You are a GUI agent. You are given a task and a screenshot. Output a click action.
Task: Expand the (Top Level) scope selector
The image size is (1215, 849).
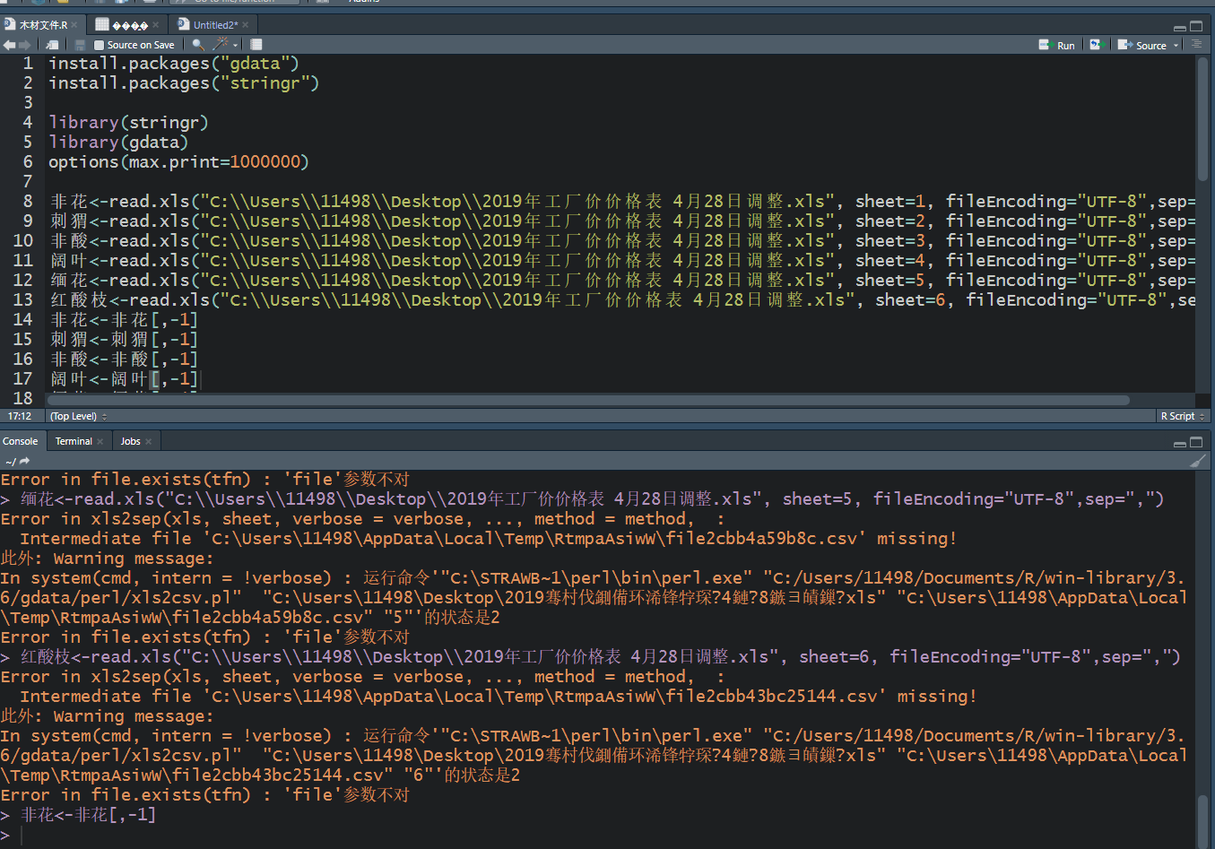pyautogui.click(x=78, y=416)
